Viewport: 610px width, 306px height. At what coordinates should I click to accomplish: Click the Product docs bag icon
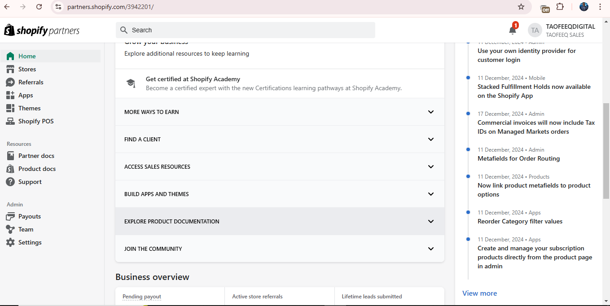tap(10, 169)
